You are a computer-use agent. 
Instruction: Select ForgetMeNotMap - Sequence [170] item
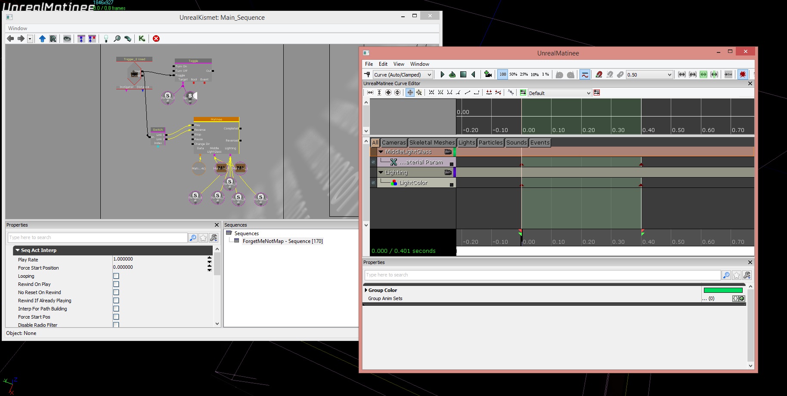[x=282, y=241]
